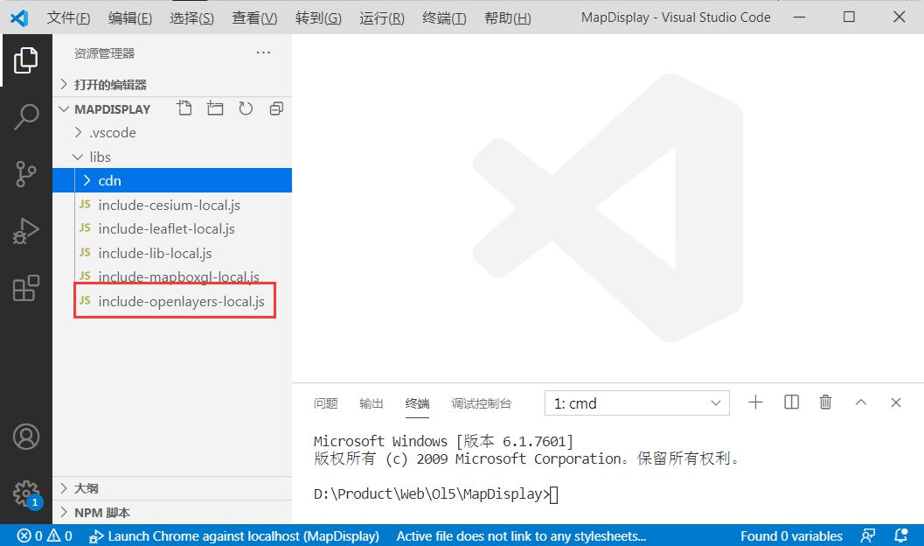Open include-mapboxgl-local.js file

click(x=172, y=276)
